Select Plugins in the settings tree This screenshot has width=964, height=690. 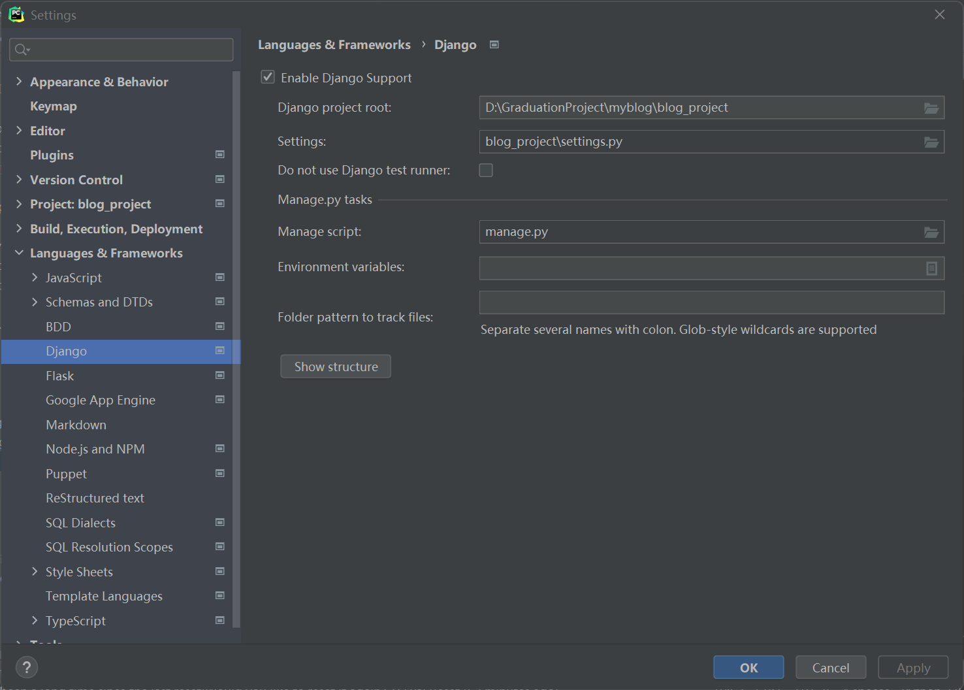(x=52, y=155)
